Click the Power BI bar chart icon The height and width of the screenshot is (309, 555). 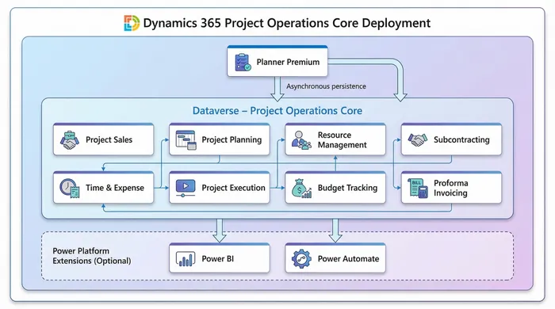186,259
